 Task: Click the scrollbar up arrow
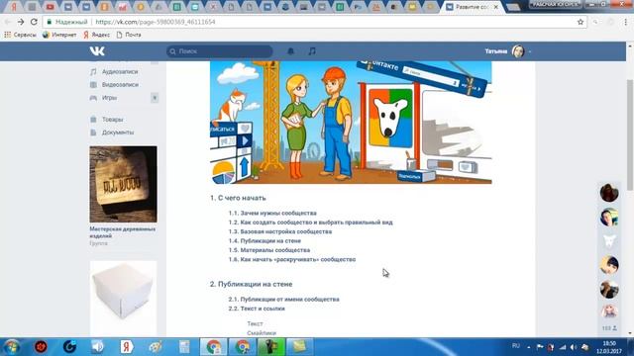[630, 45]
